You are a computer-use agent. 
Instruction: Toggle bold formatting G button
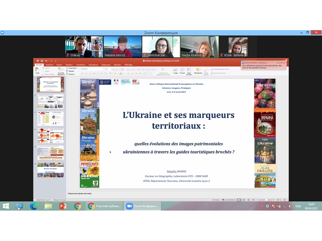coord(82,73)
